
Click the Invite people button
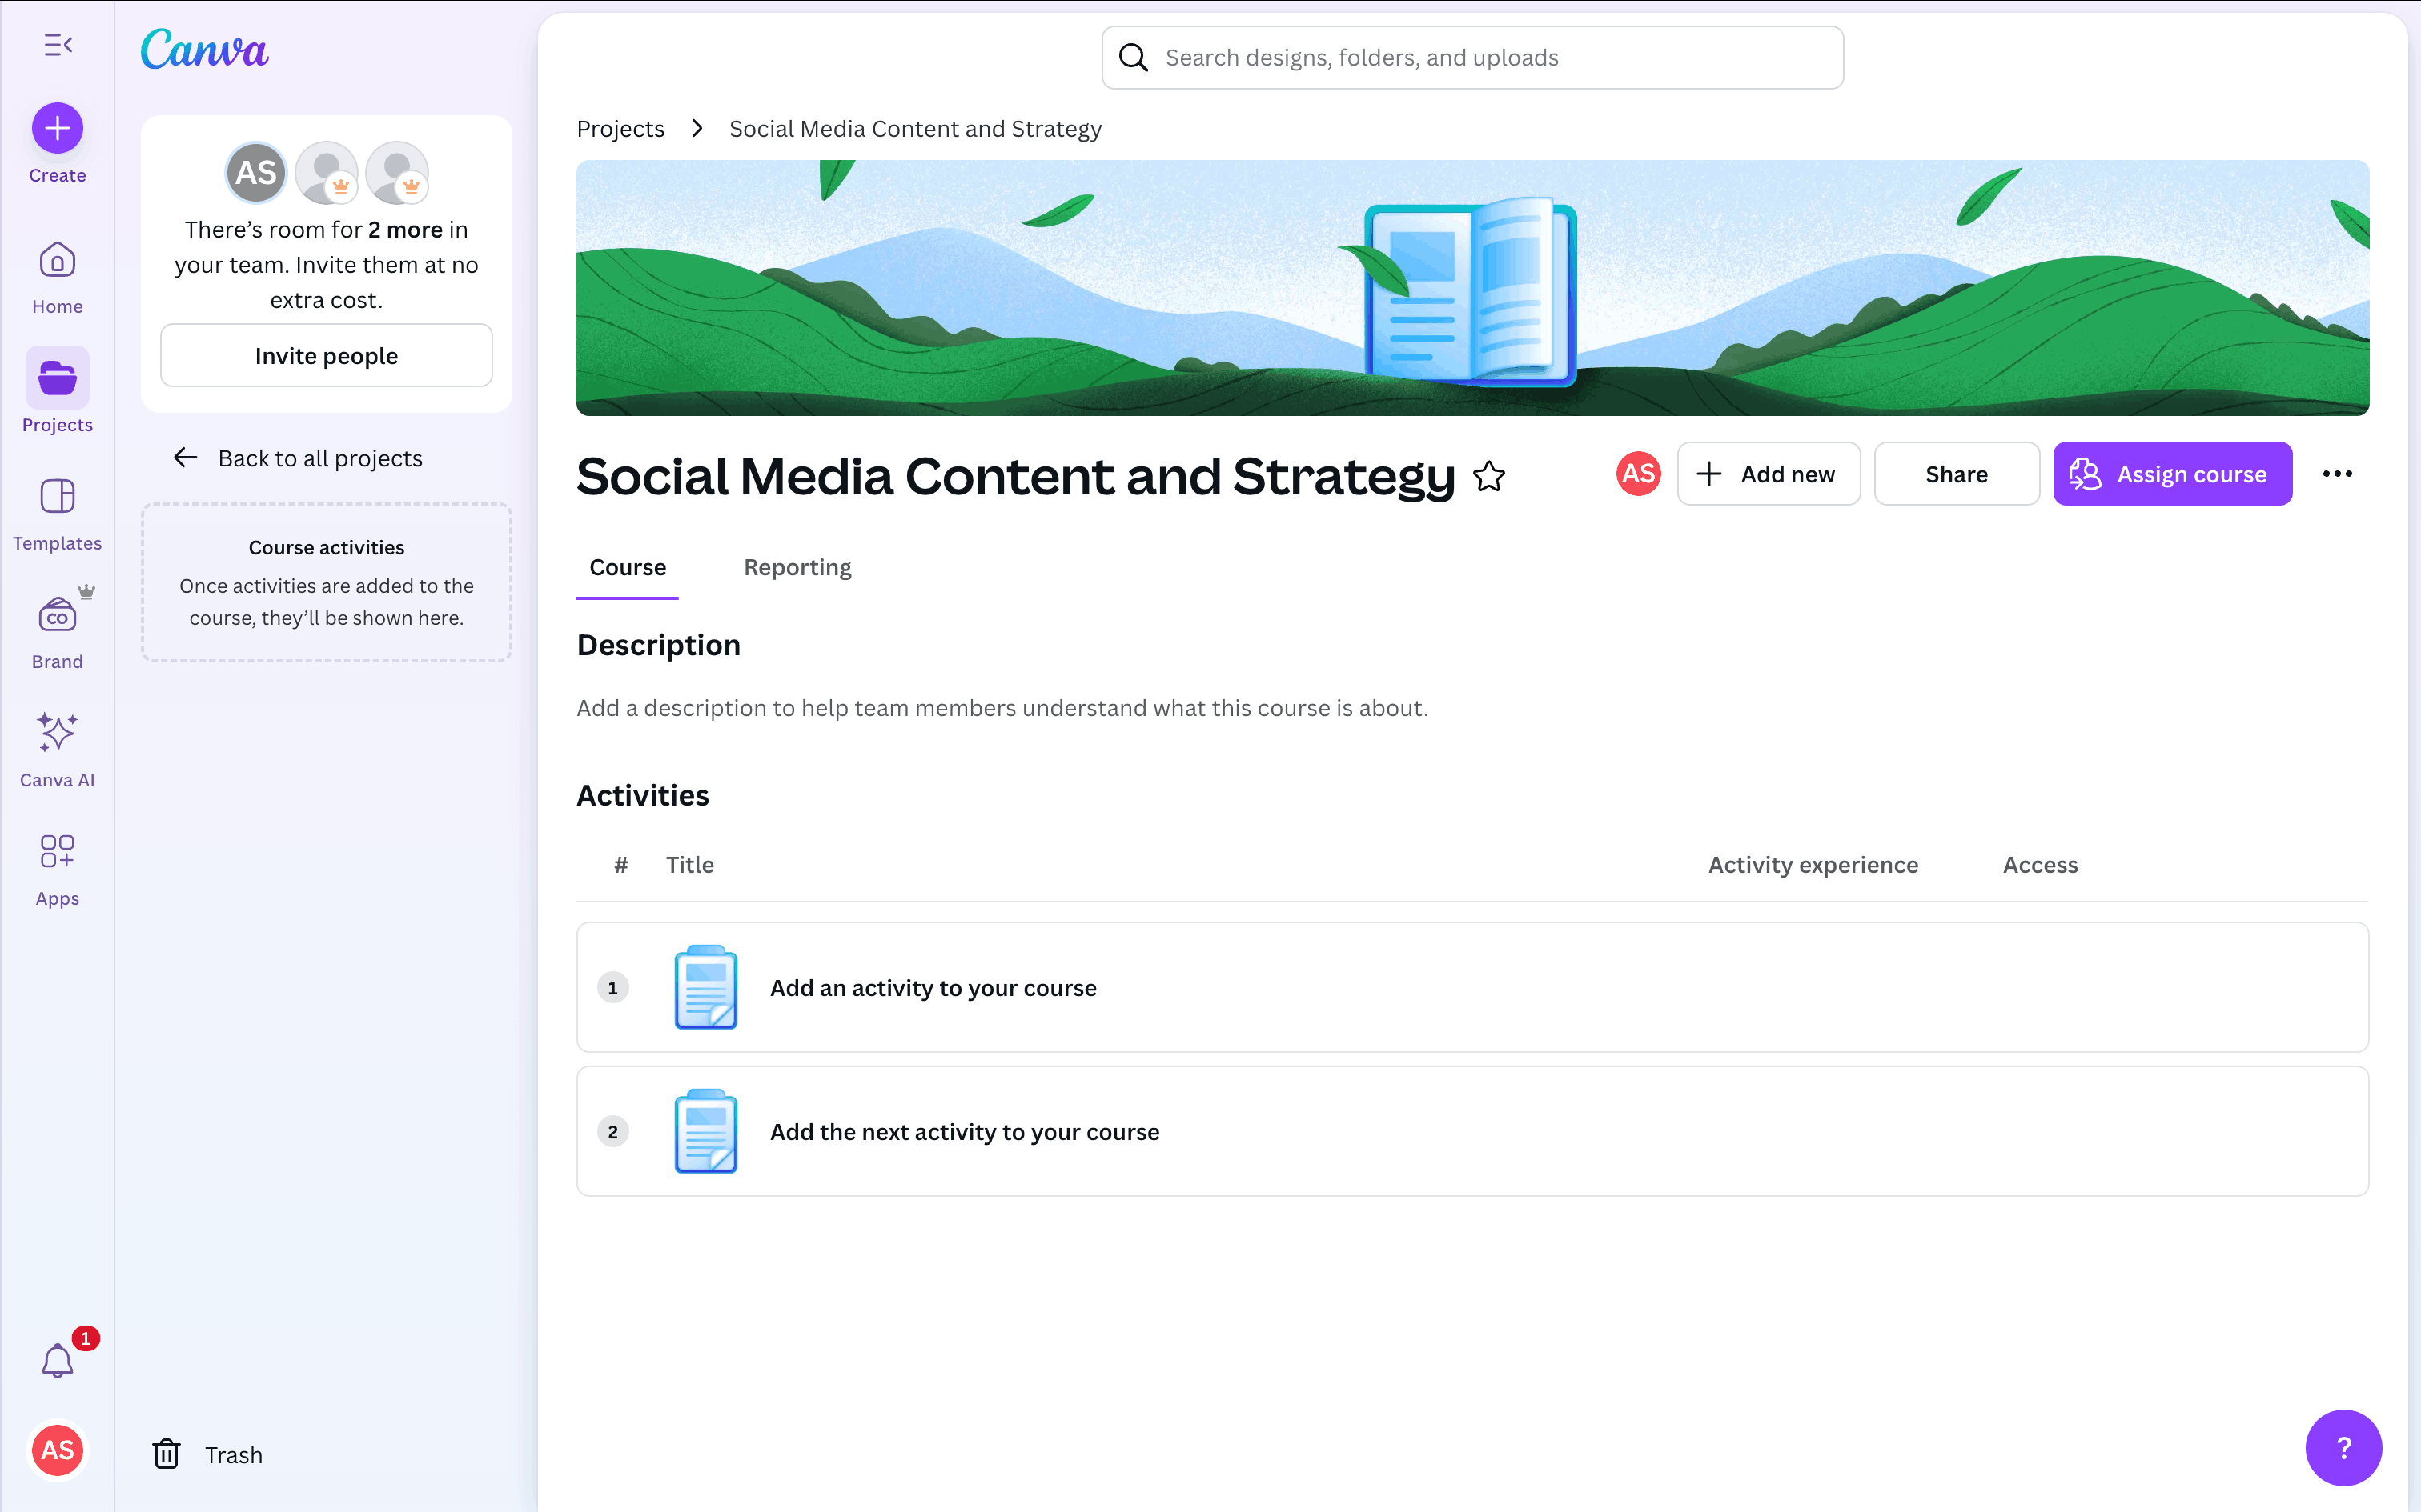point(326,355)
